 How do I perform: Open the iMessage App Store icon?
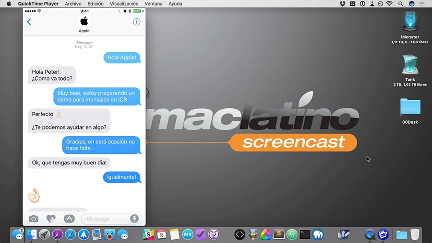tap(69, 219)
